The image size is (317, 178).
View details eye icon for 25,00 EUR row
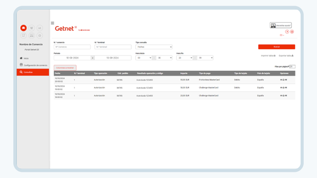point(281,95)
